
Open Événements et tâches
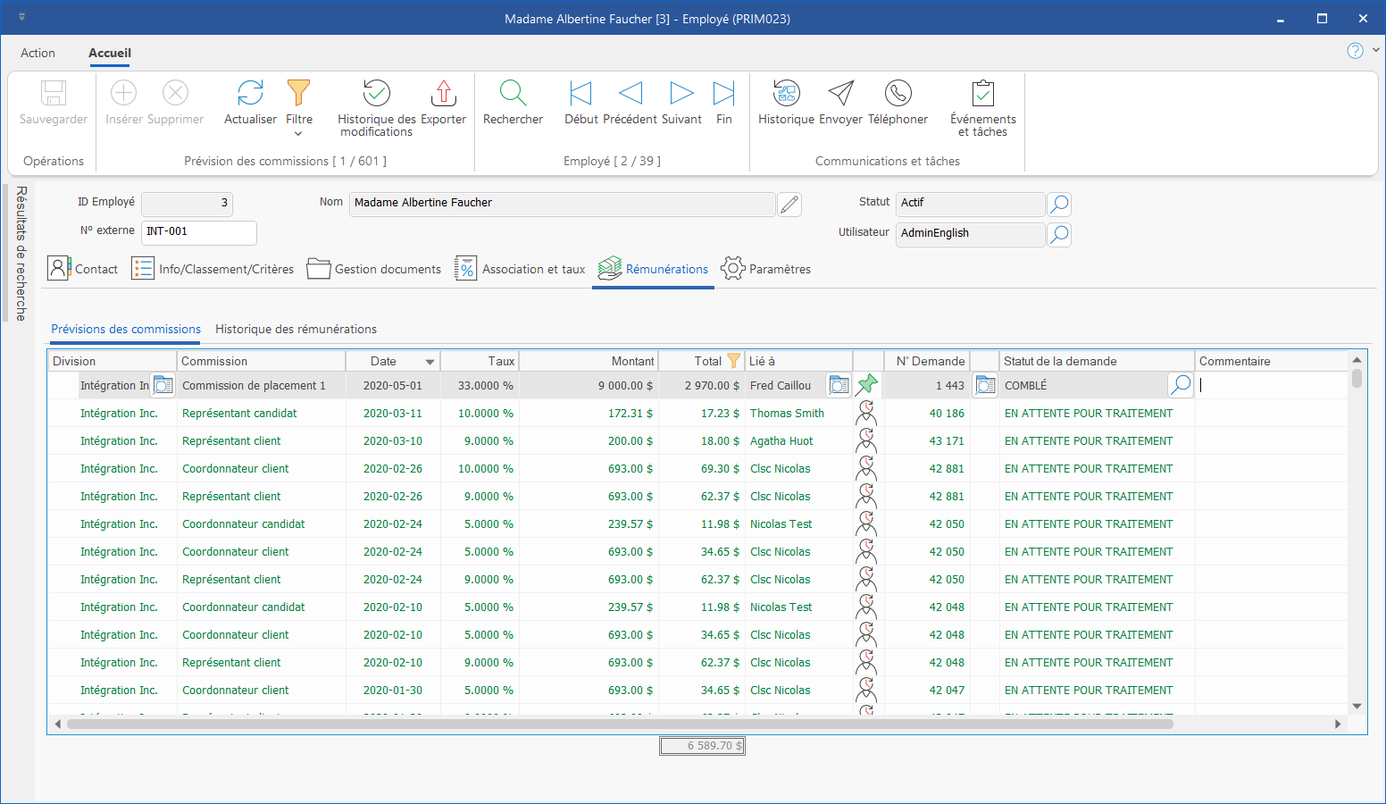click(982, 94)
